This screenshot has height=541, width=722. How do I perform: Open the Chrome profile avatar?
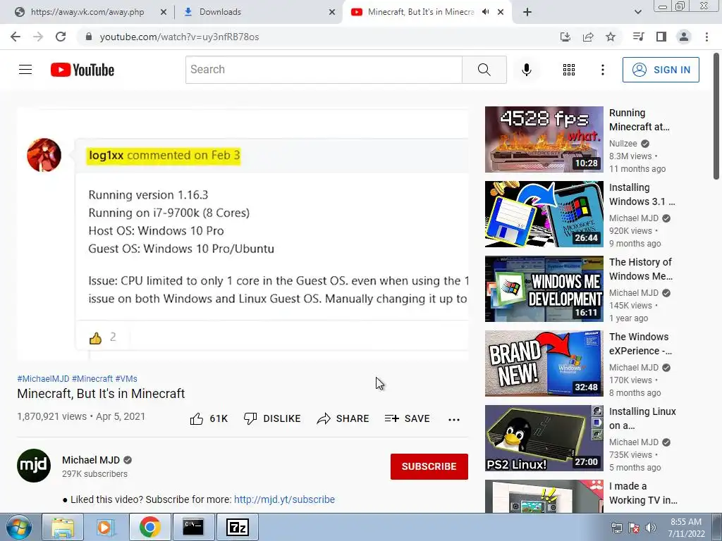tap(684, 37)
